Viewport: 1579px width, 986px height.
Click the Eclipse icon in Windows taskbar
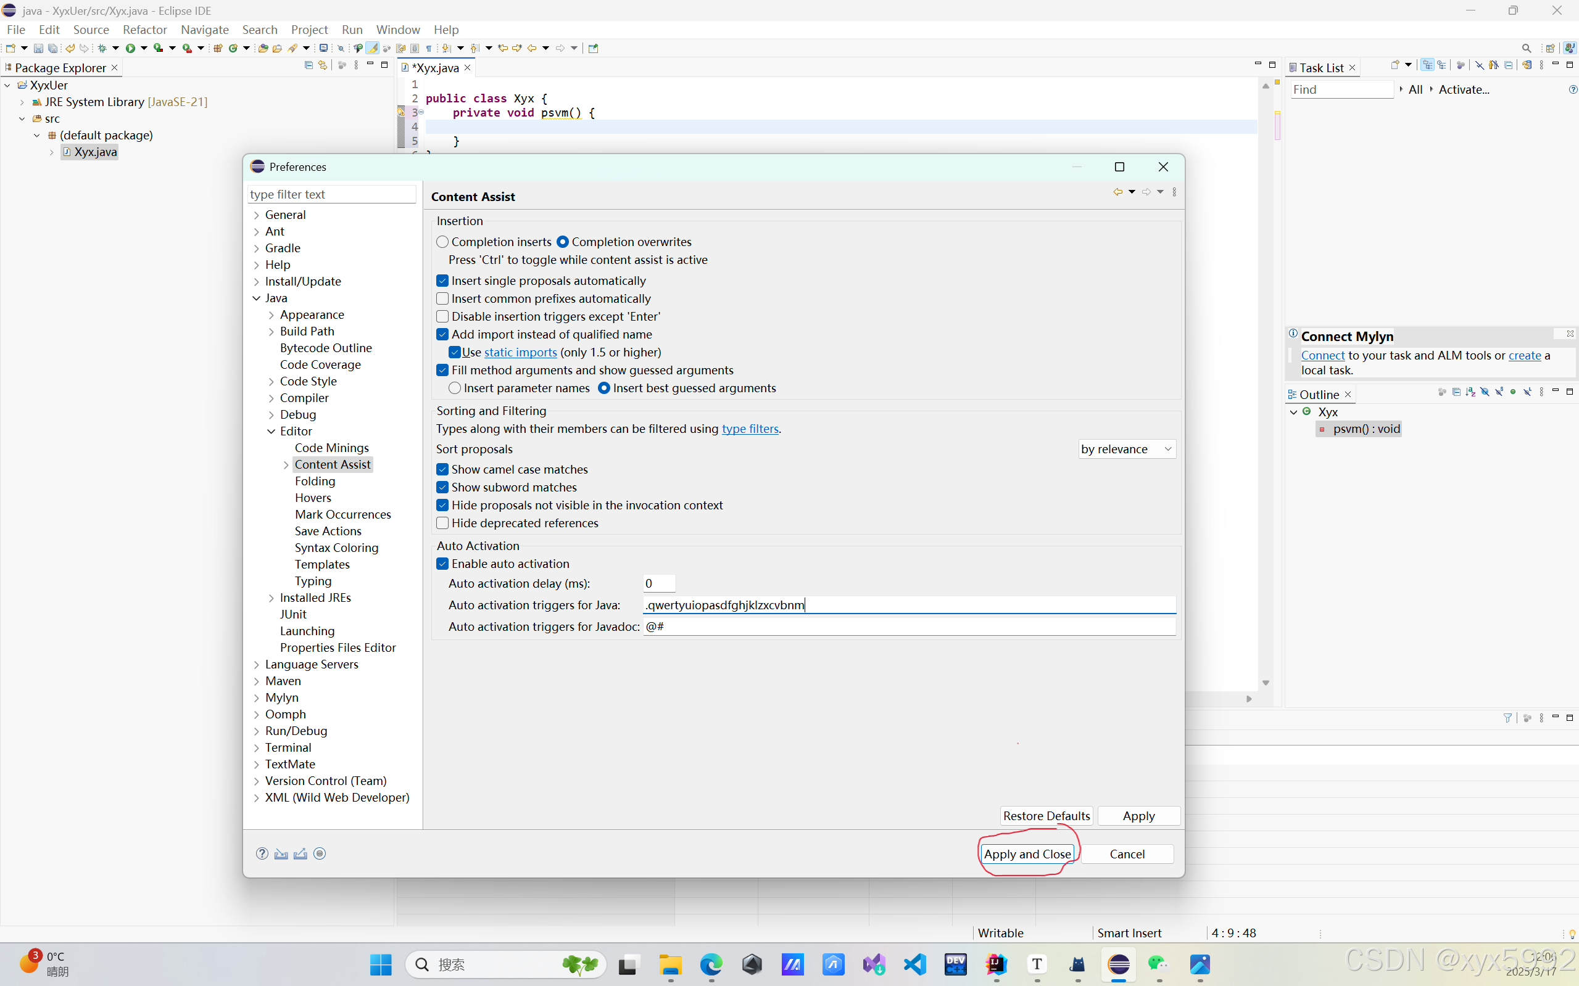tap(1118, 964)
